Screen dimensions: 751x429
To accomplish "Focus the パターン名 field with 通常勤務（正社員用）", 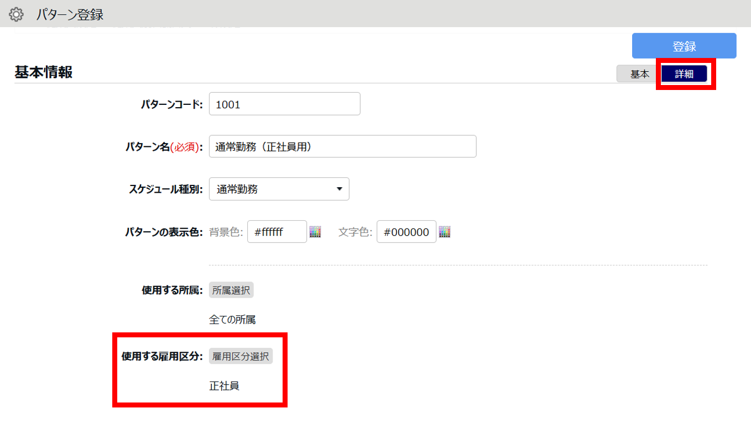I will (343, 146).
